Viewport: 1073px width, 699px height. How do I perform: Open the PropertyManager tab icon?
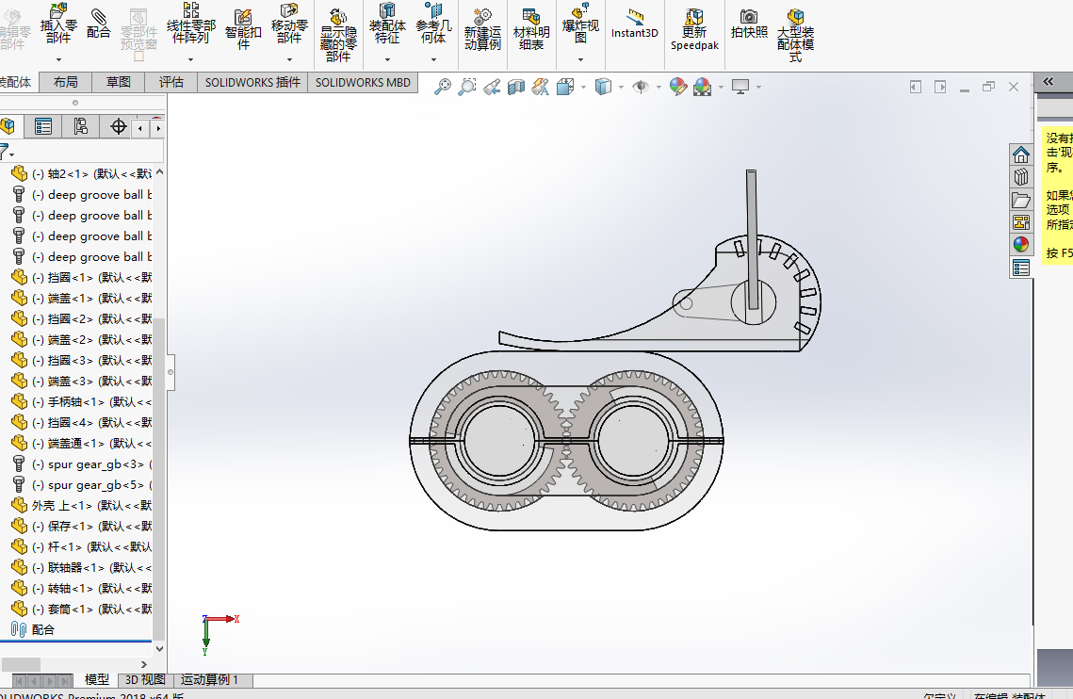tap(43, 126)
